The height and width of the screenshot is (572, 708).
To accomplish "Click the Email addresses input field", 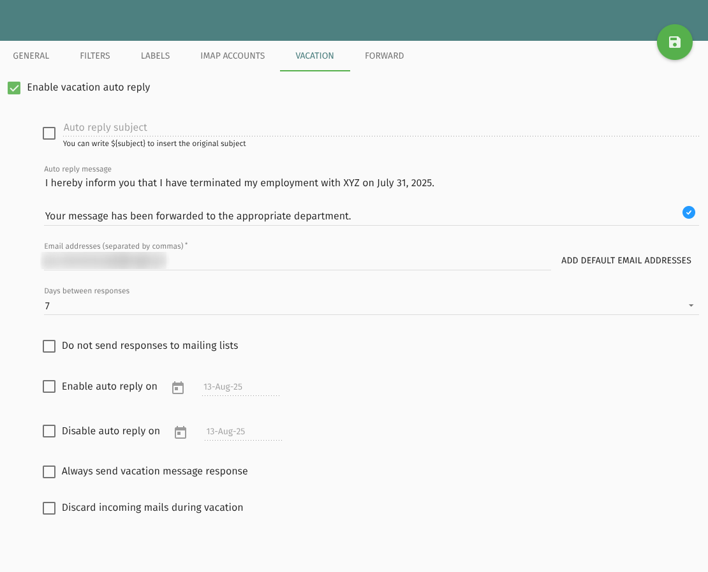I will pos(297,260).
